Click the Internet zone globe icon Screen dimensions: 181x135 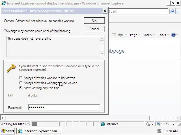(103, 124)
